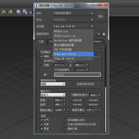Toggle the 置换 checkbox
This screenshot has width=139, height=139.
[x=41, y=129]
